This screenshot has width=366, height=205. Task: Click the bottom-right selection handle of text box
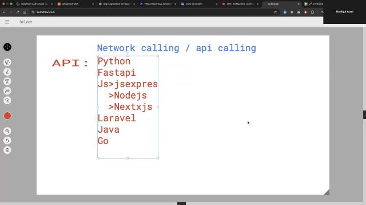(x=158, y=158)
